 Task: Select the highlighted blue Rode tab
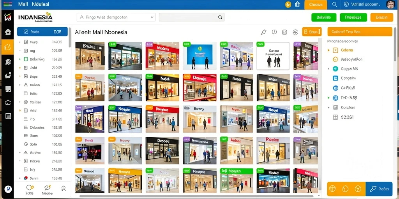42,32
